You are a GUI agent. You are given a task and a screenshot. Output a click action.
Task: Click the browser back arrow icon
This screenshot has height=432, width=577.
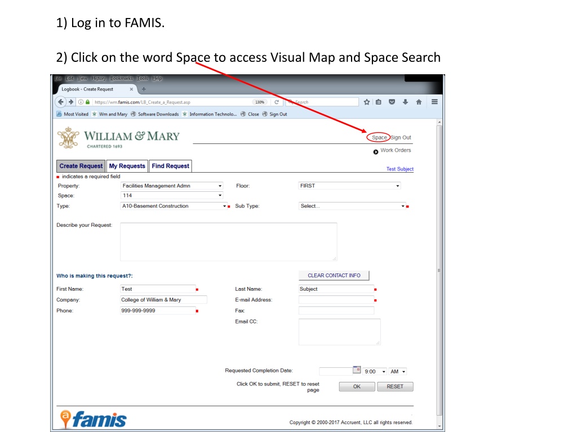coord(61,102)
